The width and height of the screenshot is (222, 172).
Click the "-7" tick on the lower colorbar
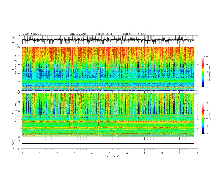207,134
